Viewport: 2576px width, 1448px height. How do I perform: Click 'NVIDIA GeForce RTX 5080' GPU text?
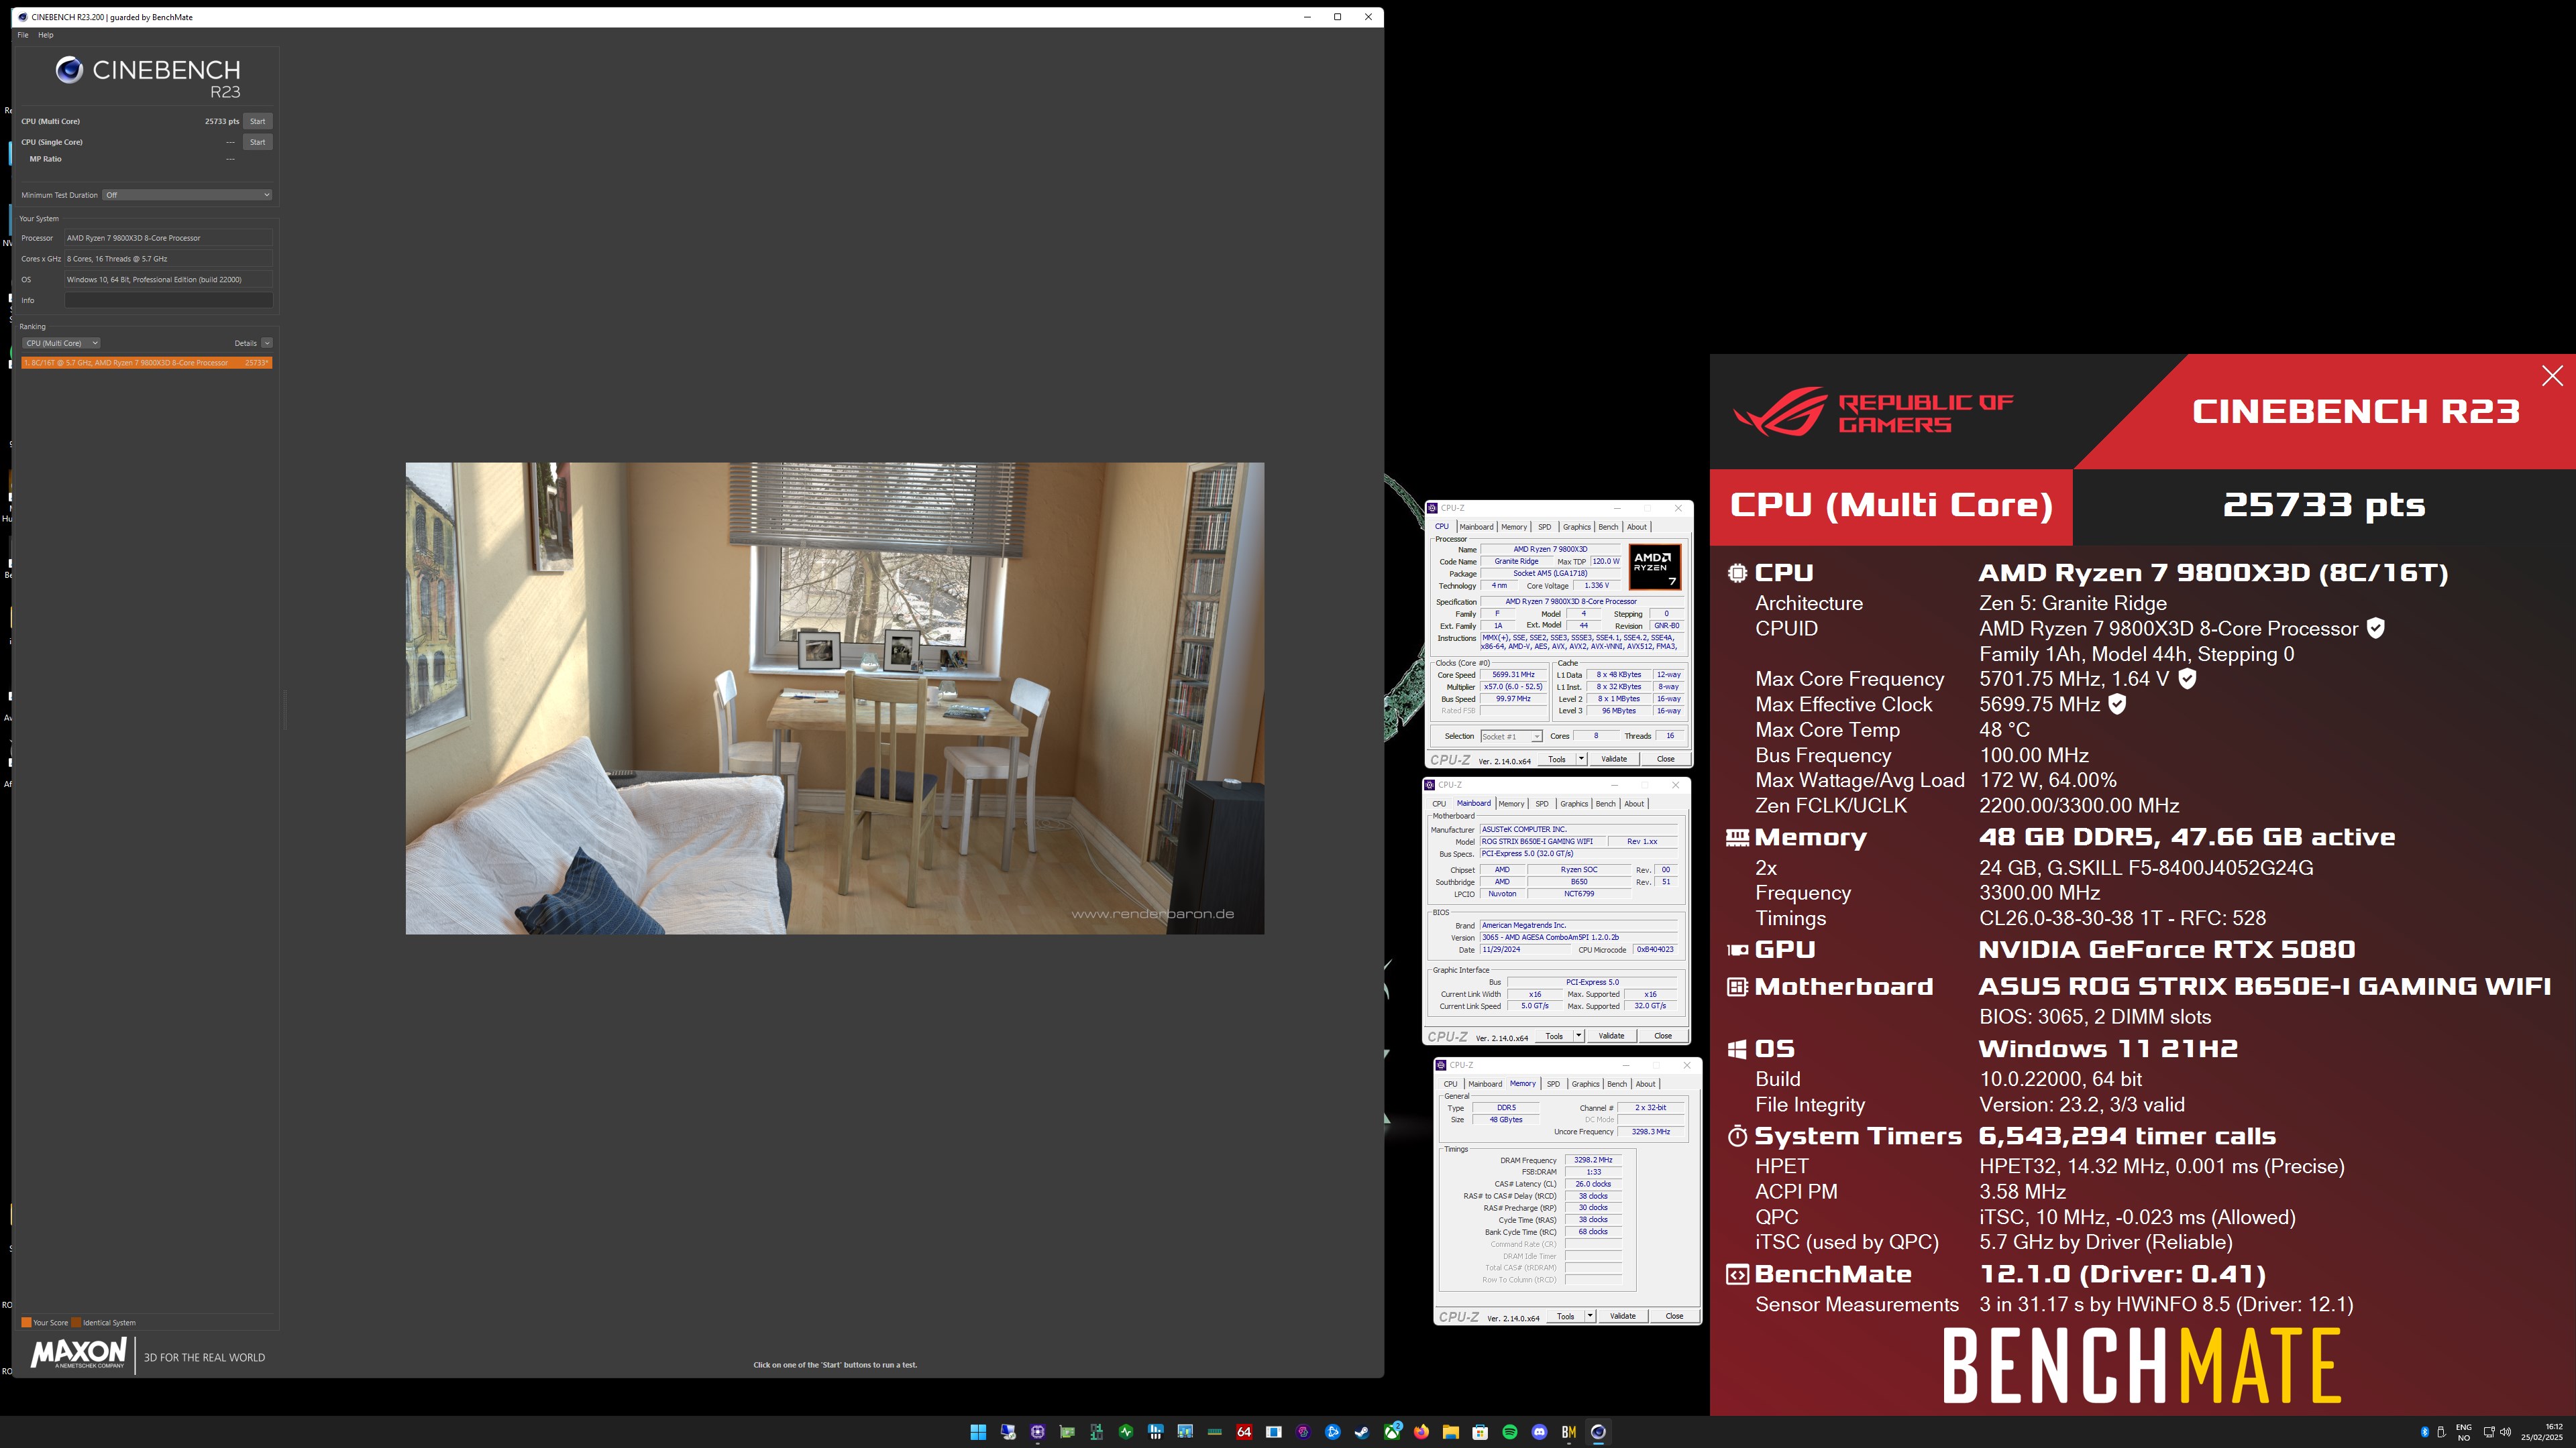pos(2167,949)
